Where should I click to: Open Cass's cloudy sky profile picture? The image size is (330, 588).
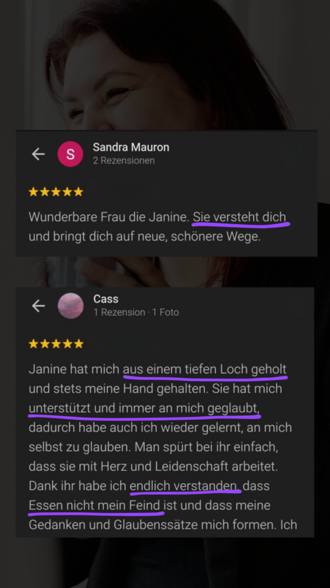click(x=70, y=306)
